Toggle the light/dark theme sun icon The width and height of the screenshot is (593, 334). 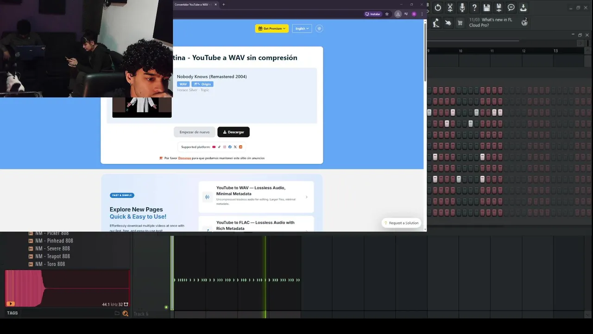[x=319, y=28]
